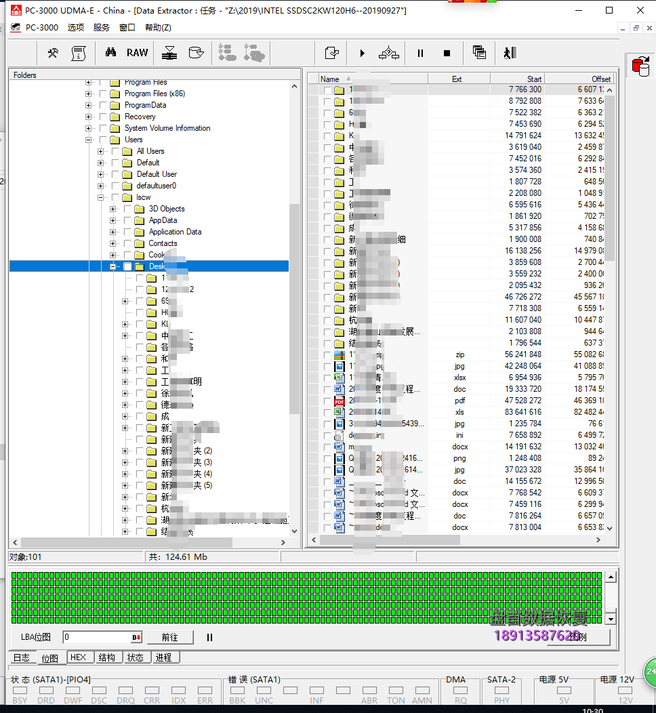Sort by the Start column header
656x713 pixels.
click(x=517, y=79)
